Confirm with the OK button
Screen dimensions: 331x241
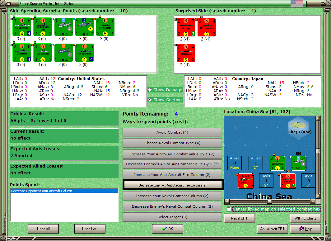click(x=168, y=229)
